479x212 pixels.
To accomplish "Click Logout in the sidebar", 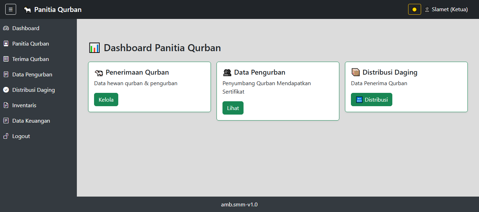I will (x=20, y=136).
